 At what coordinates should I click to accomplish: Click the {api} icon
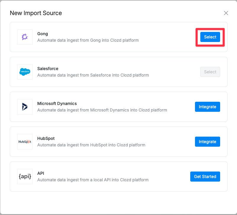25,177
